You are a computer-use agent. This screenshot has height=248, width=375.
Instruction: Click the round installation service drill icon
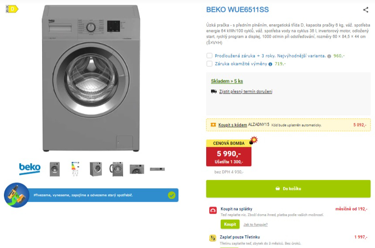pos(17,195)
